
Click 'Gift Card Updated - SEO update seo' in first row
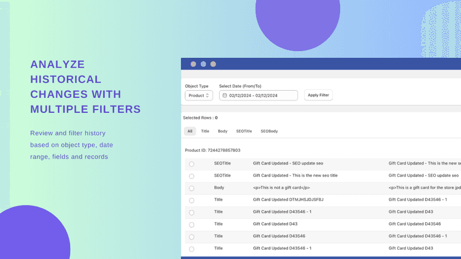click(288, 163)
